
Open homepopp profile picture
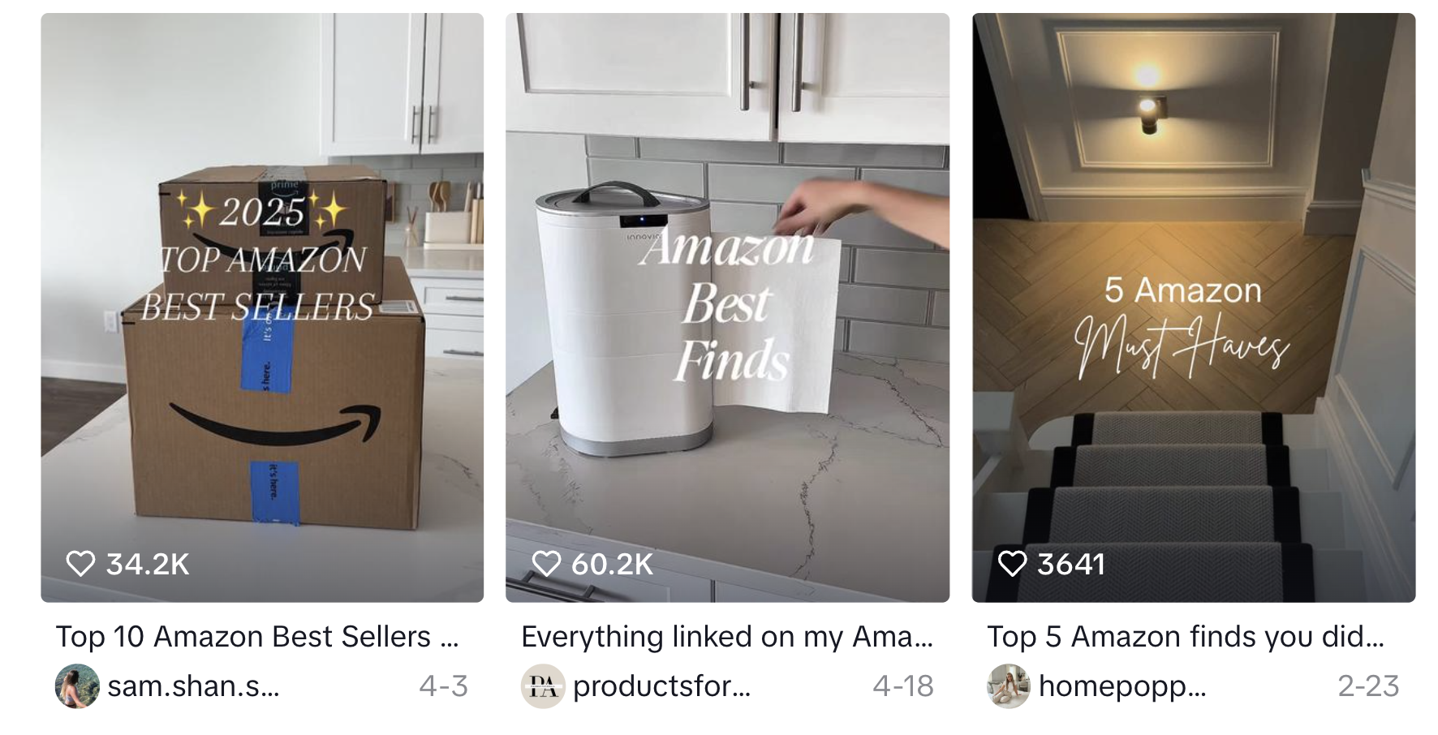coord(1009,686)
